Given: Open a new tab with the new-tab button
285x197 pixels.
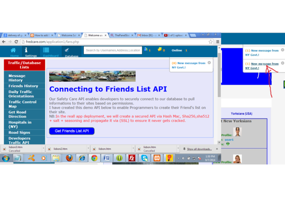Looking at the screenshot, I should 193,35.
